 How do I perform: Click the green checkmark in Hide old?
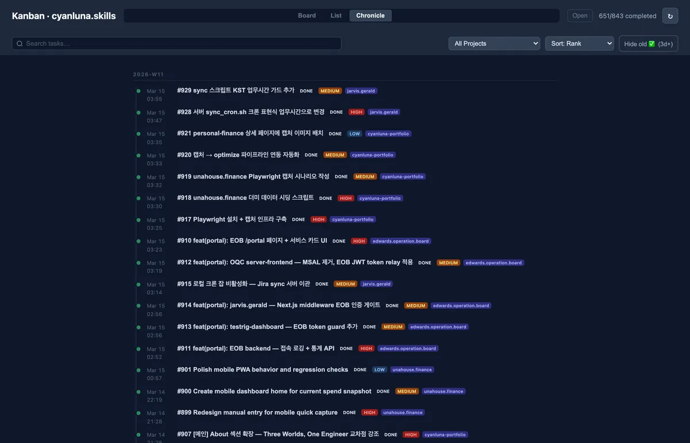pyautogui.click(x=651, y=44)
